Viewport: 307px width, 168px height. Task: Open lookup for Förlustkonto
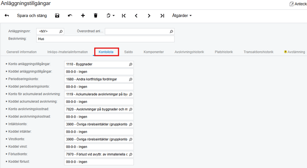pos(131,154)
